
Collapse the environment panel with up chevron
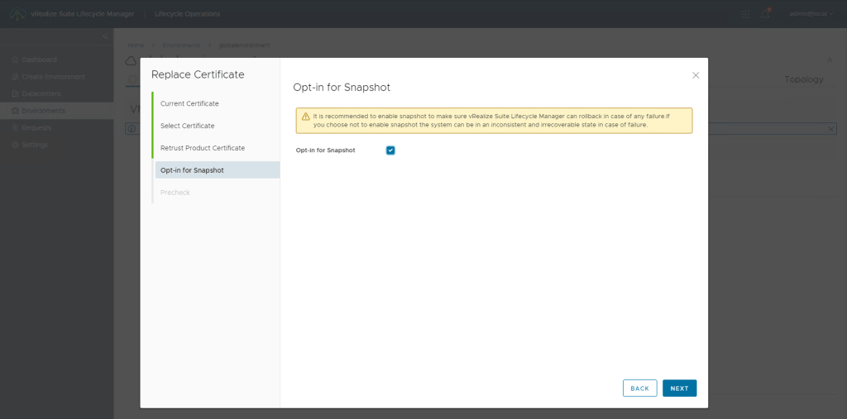(830, 60)
